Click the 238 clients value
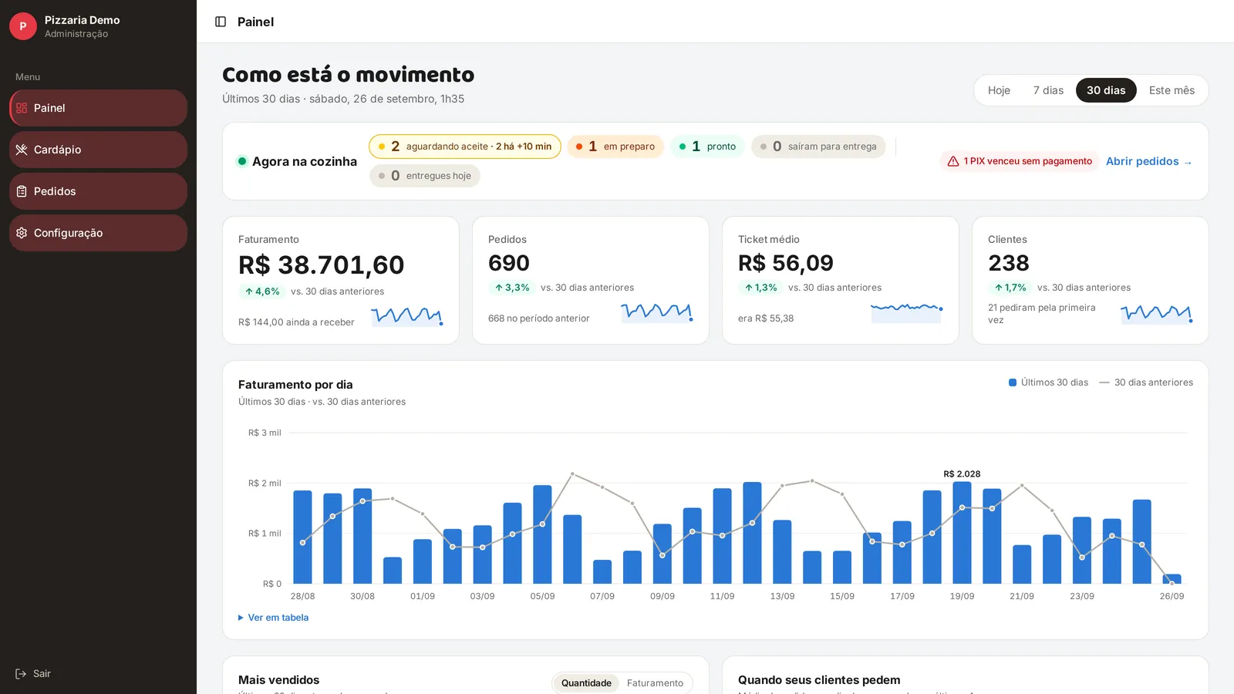 click(x=1009, y=263)
